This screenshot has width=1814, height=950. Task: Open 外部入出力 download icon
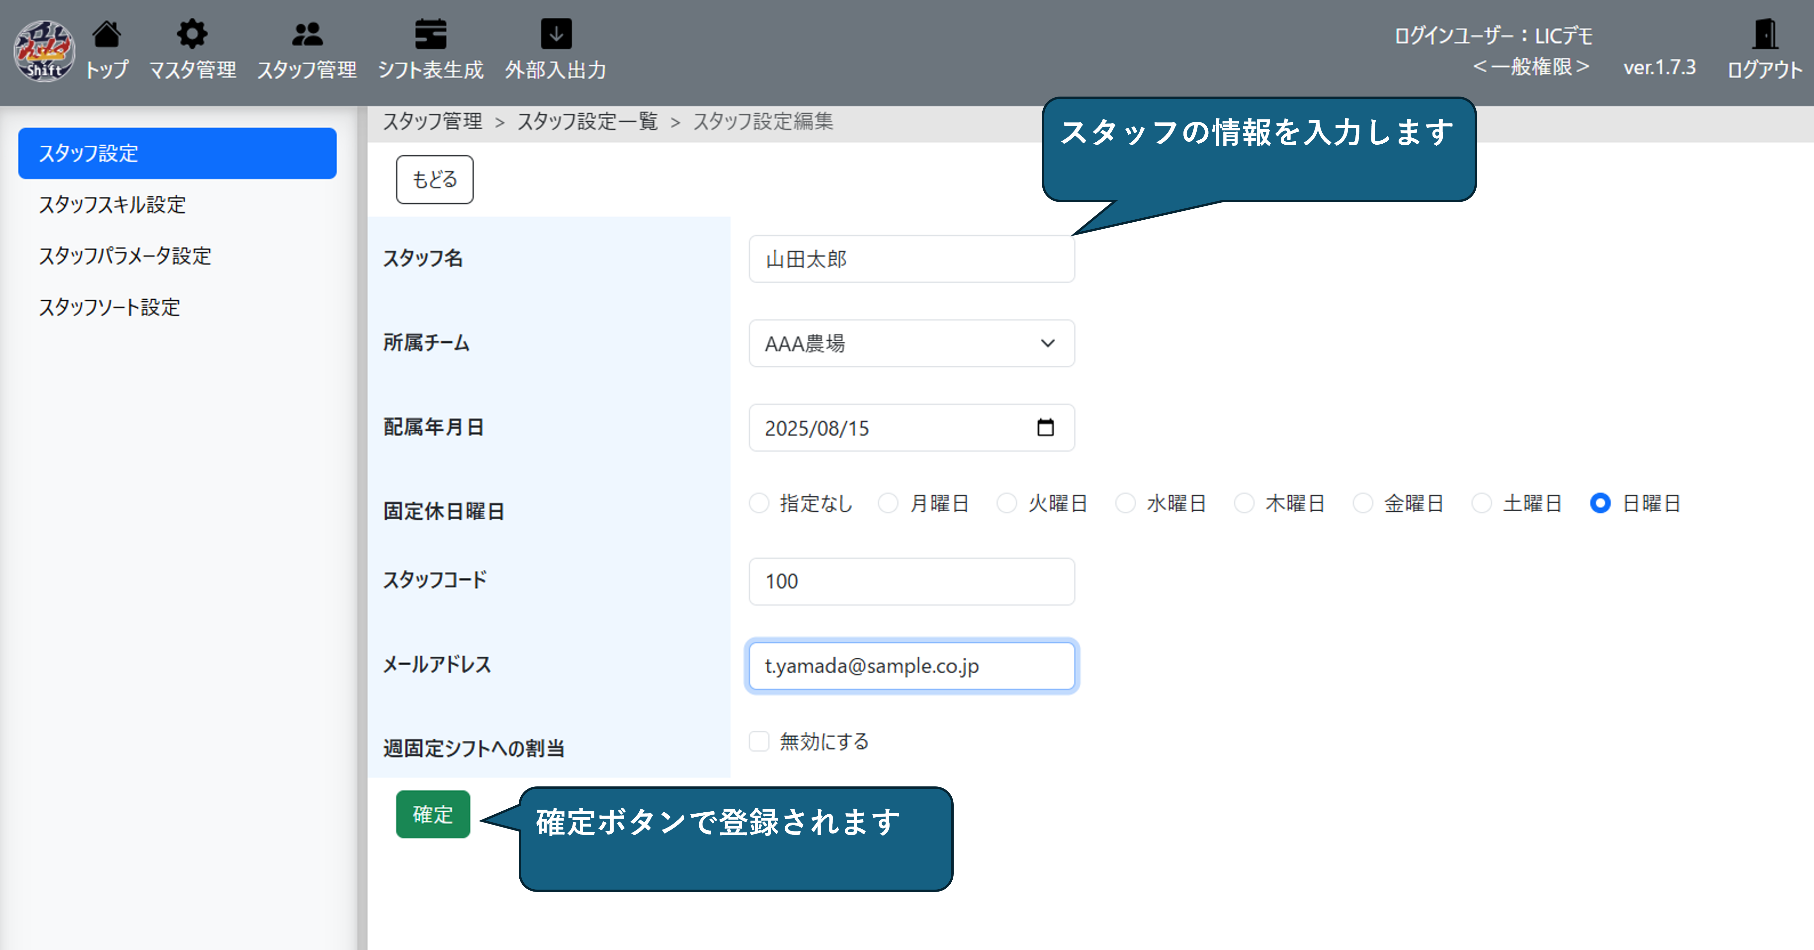556,34
